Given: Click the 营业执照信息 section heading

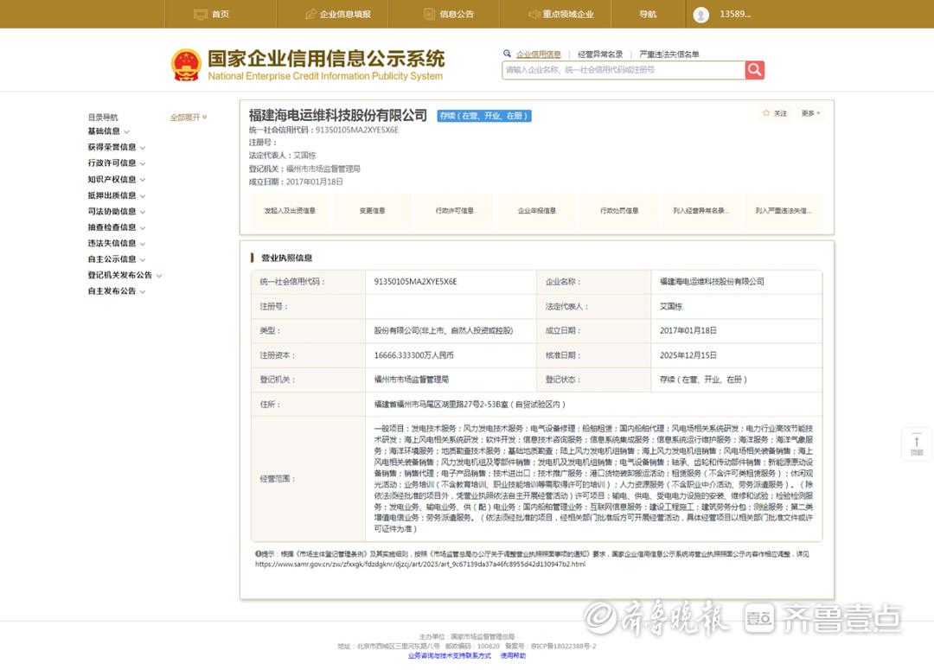Looking at the screenshot, I should pos(286,258).
